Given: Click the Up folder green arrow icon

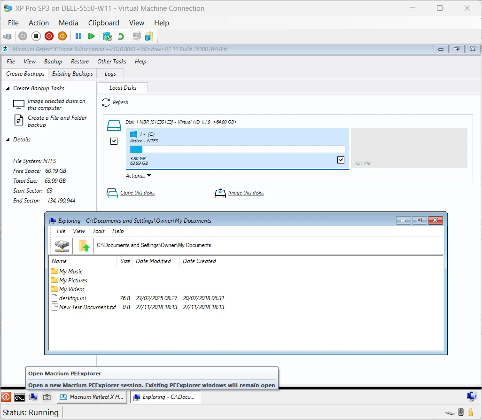Looking at the screenshot, I should [x=84, y=246].
